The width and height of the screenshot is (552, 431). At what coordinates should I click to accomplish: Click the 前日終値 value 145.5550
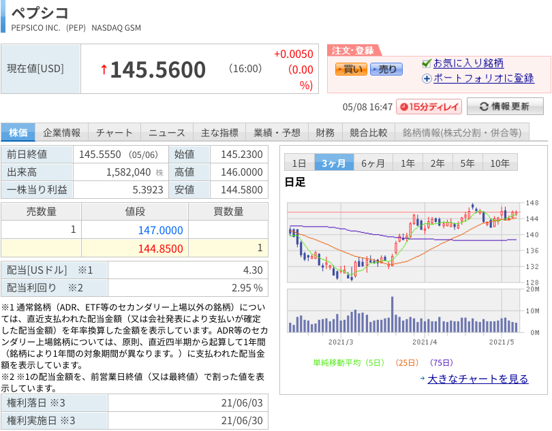[x=100, y=155]
